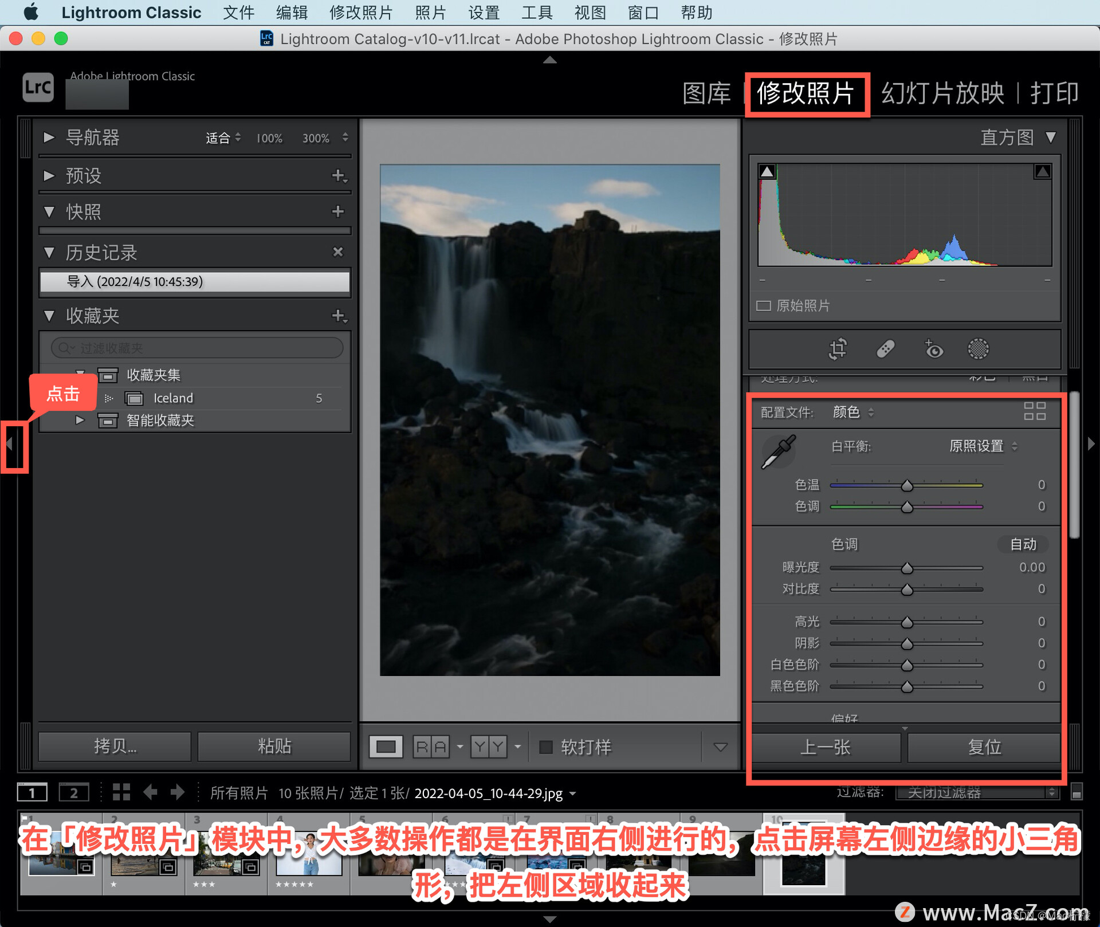Image resolution: width=1100 pixels, height=927 pixels.
Task: Switch to the 图库 module tab
Action: (x=706, y=93)
